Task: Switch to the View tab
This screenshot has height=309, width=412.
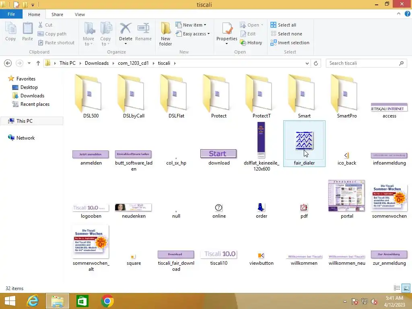Action: [x=80, y=14]
